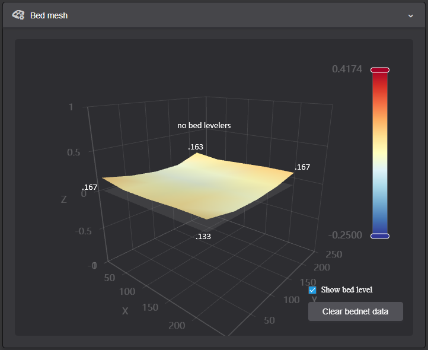428x350 pixels.
Task: Click the .133 mesh point label
Action: (x=203, y=237)
